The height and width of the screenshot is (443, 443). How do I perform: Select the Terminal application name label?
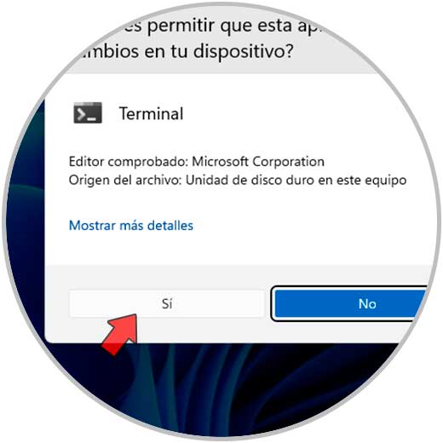click(x=151, y=113)
